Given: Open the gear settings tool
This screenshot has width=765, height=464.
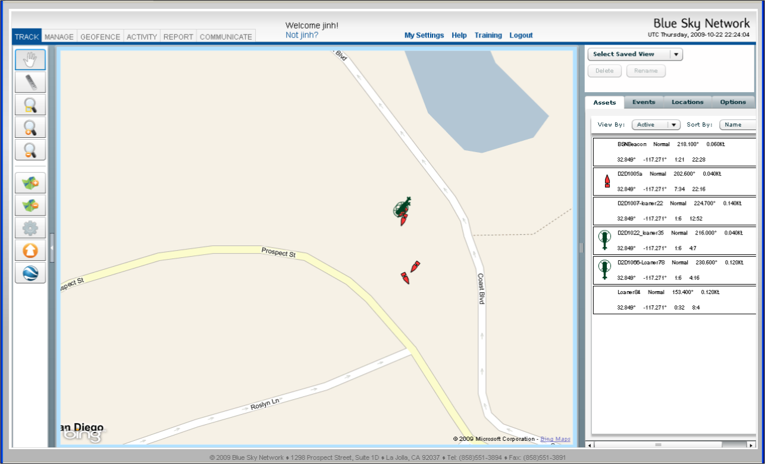Looking at the screenshot, I should (x=30, y=228).
